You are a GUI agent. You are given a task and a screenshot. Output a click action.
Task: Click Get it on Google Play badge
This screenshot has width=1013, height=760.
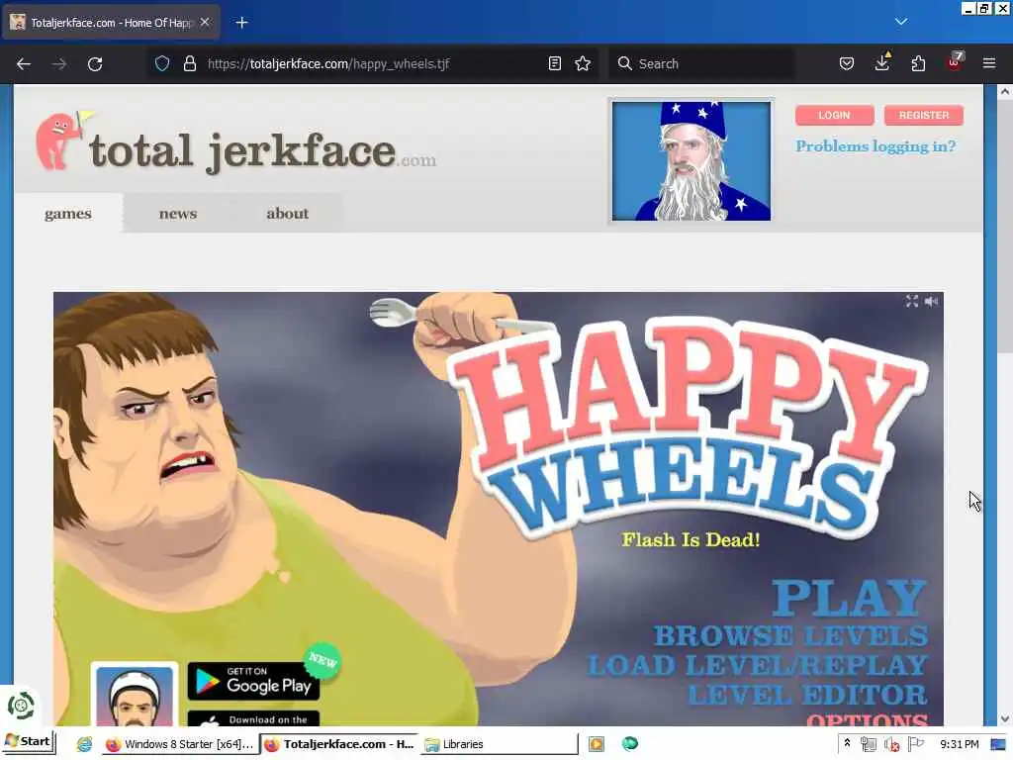click(253, 681)
